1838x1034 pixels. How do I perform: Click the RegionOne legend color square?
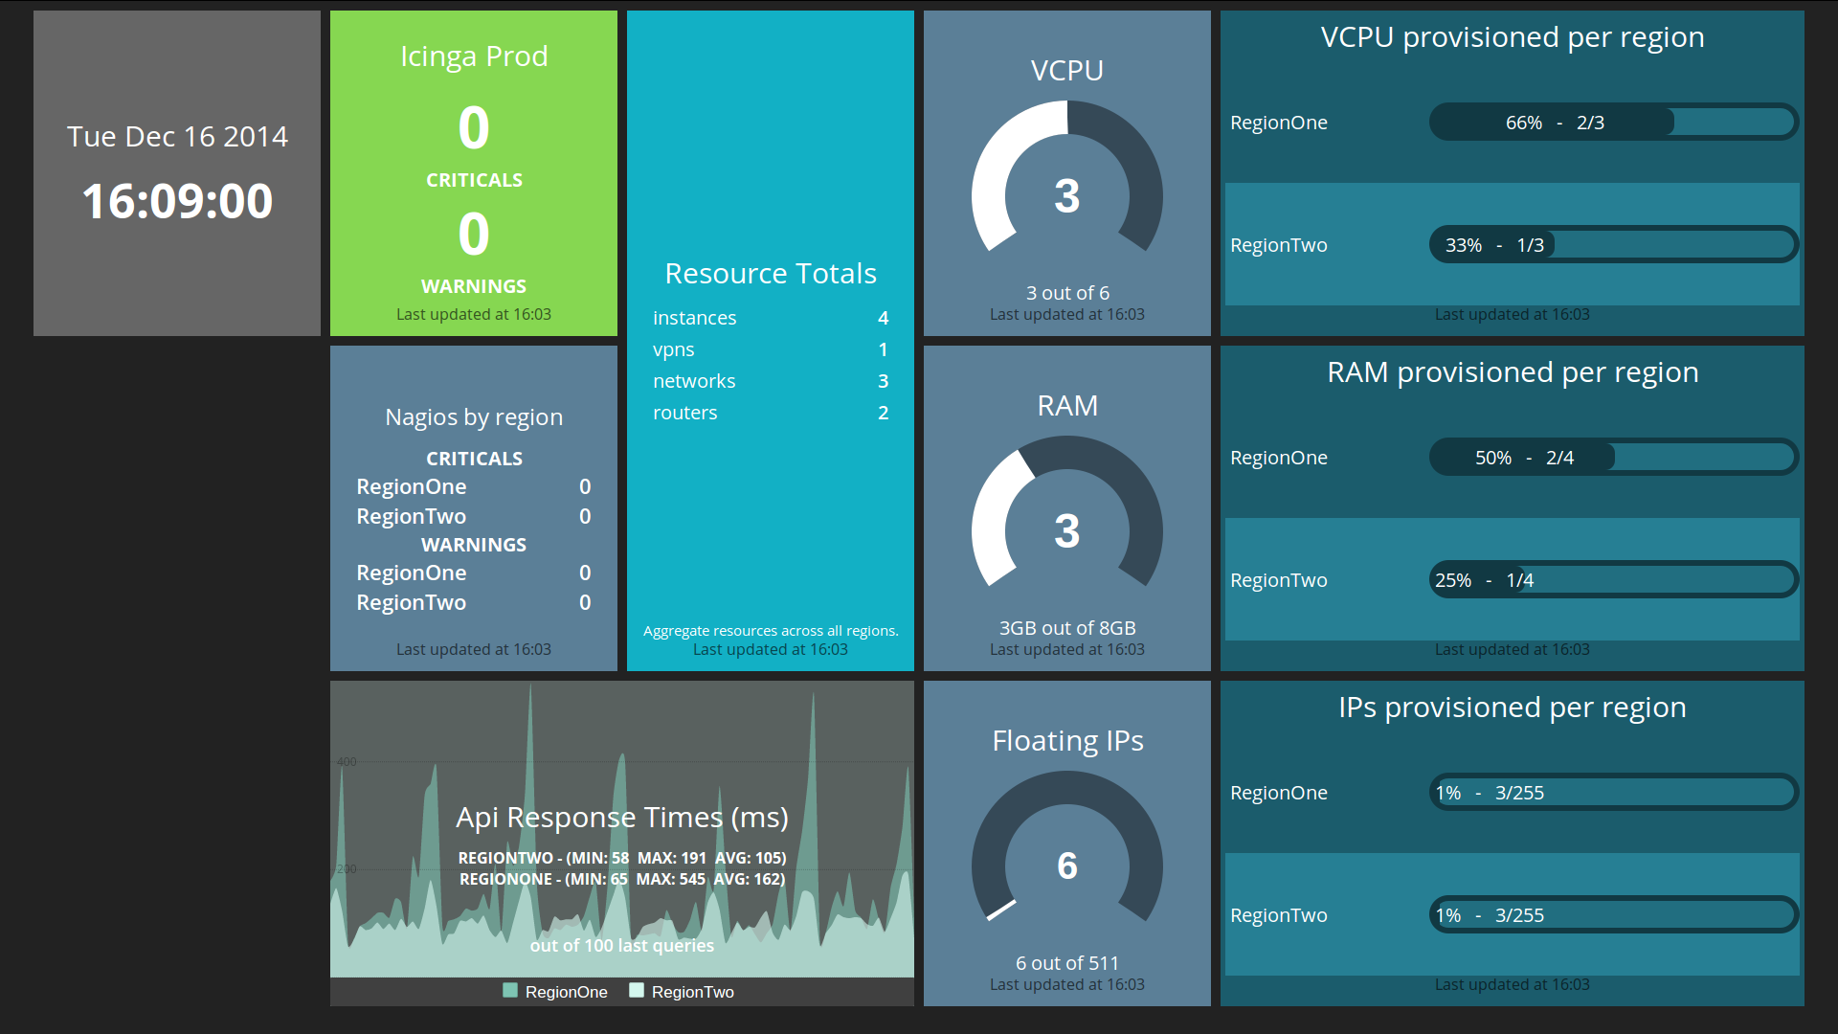coord(510,991)
